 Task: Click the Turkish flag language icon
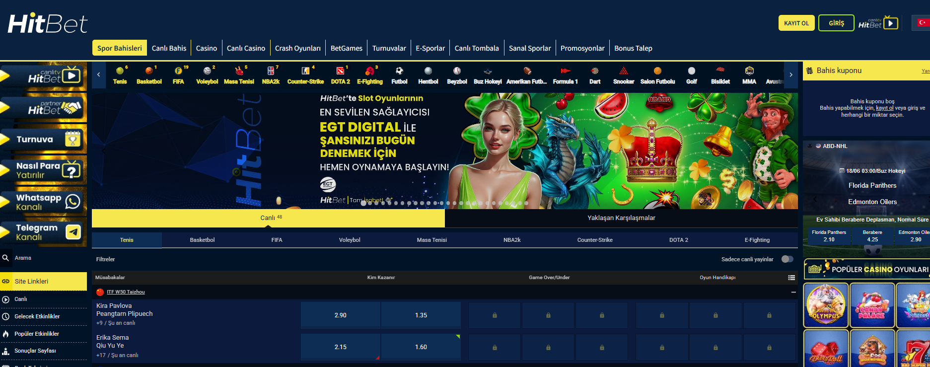pos(923,22)
